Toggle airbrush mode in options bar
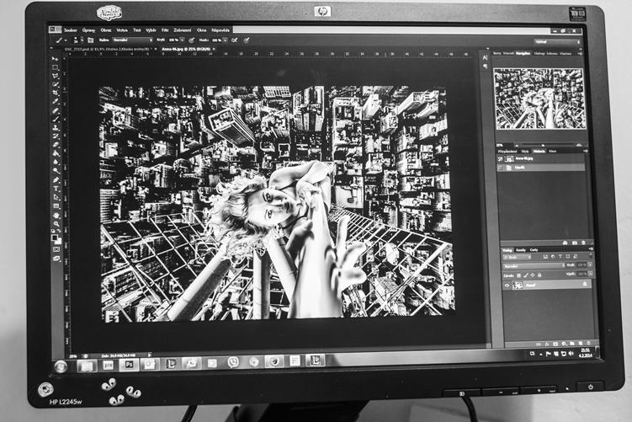This screenshot has height=422, width=632. 235,40
